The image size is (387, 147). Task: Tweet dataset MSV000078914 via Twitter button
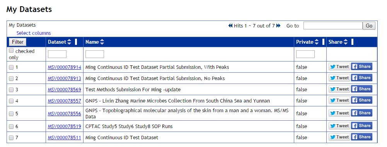pyautogui.click(x=339, y=67)
